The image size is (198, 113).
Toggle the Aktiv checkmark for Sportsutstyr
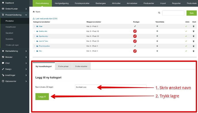[186, 36]
